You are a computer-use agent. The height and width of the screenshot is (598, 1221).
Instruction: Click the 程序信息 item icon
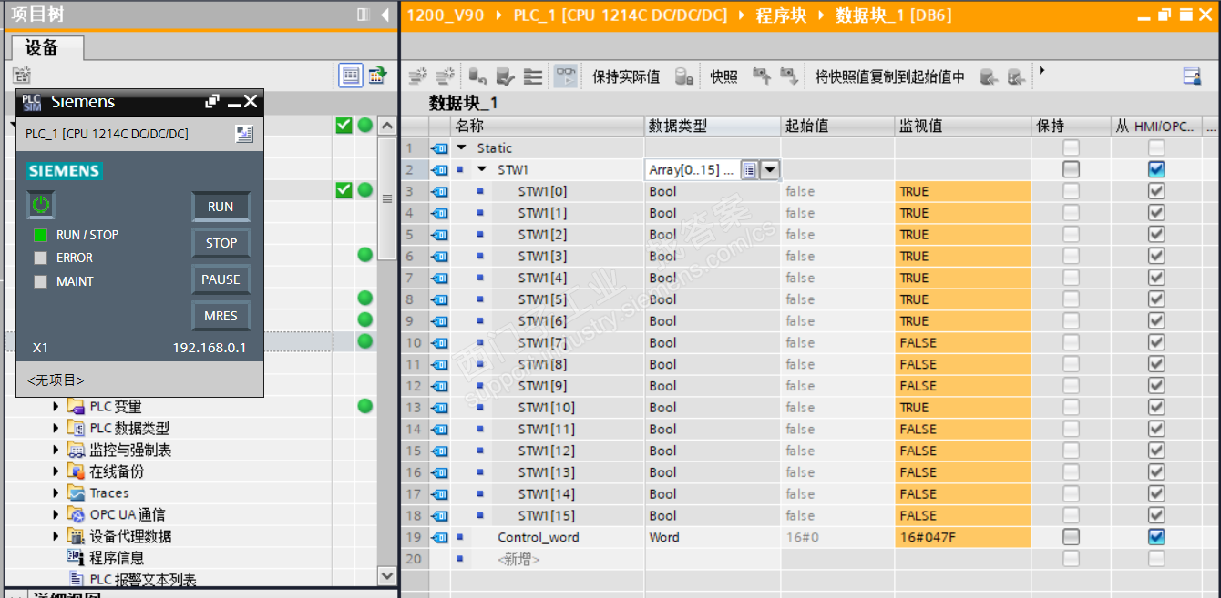[x=77, y=557]
